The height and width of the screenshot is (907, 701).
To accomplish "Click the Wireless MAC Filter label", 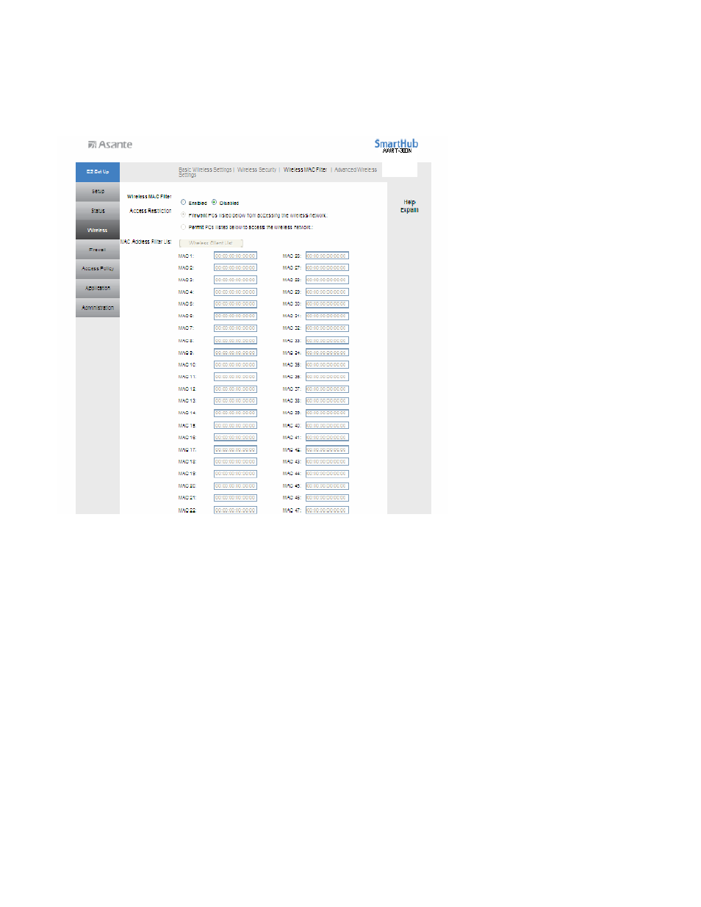I will point(149,197).
